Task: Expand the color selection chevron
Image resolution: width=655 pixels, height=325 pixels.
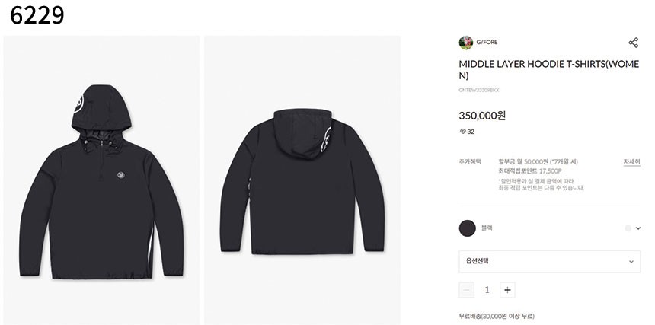Action: click(x=637, y=228)
